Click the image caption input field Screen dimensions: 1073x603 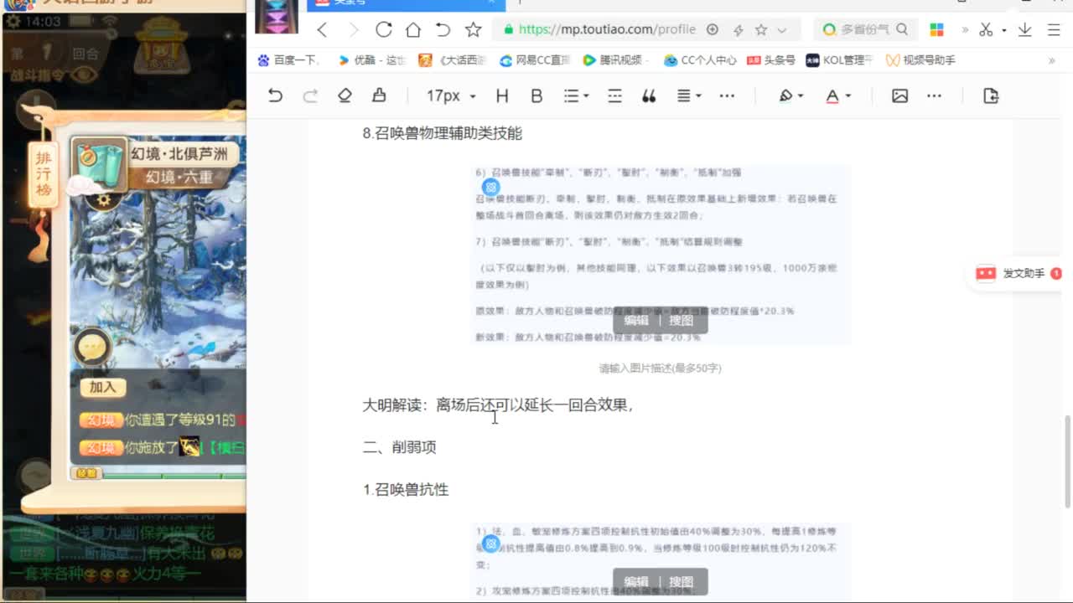click(660, 368)
